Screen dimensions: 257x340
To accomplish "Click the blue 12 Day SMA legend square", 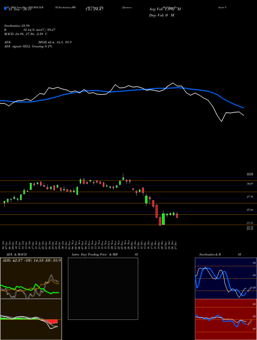I will (x=5, y=9).
